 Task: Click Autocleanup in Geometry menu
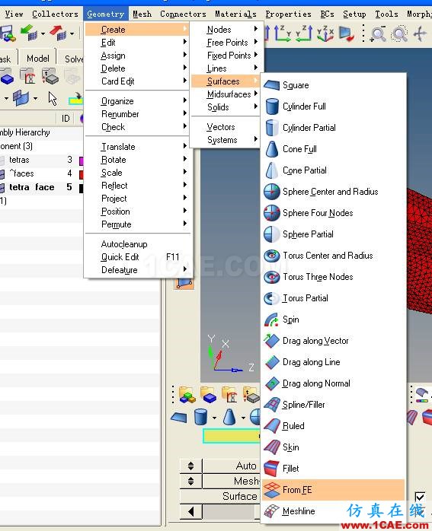point(124,244)
